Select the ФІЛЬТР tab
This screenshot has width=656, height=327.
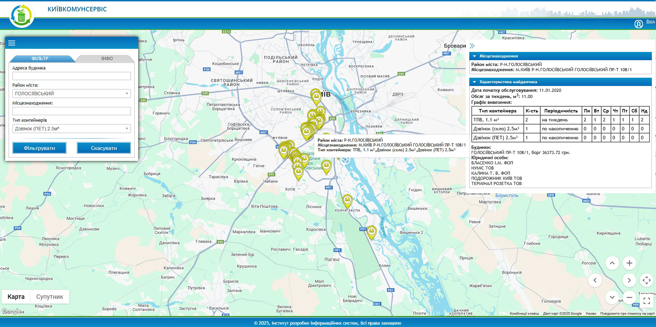(40, 58)
